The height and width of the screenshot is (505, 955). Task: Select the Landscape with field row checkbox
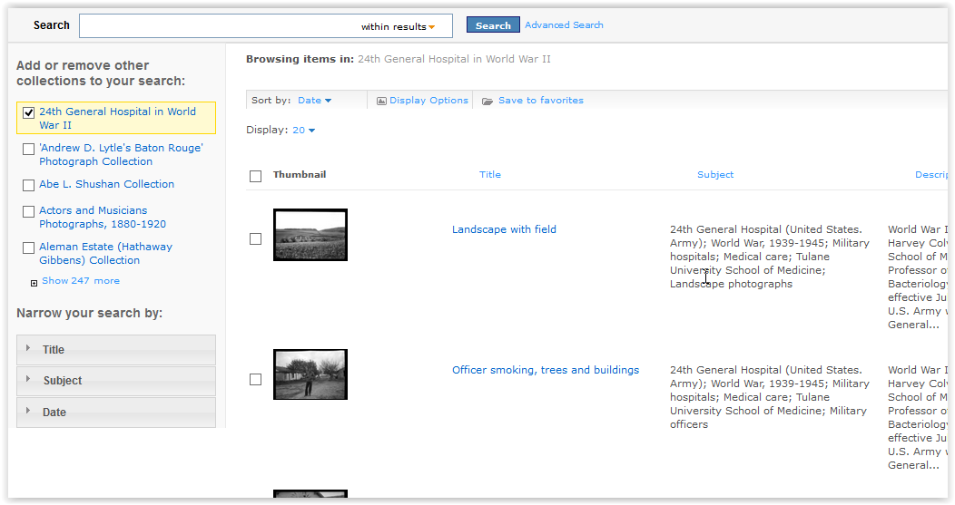click(256, 239)
